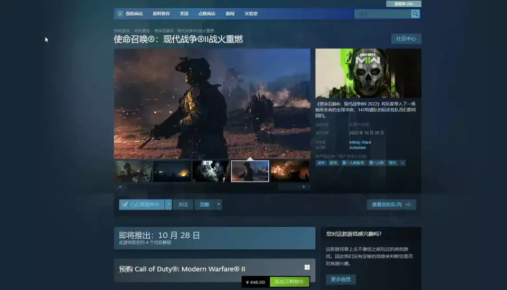
Task: Click the plus icon after the tags
Action: [403, 163]
